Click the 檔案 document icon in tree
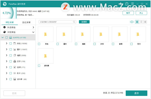The height and width of the screenshot is (99, 151). tap(15, 55)
